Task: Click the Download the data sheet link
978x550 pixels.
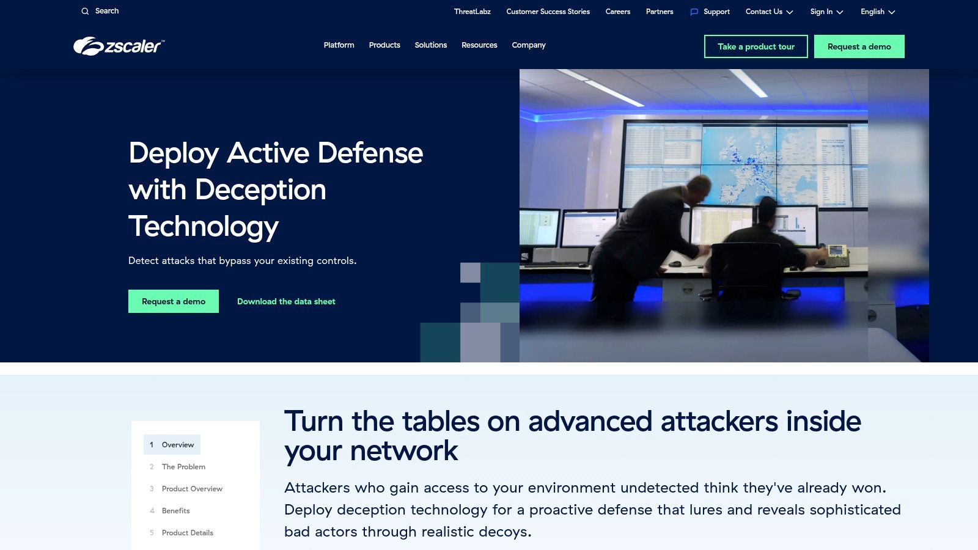Action: click(286, 301)
